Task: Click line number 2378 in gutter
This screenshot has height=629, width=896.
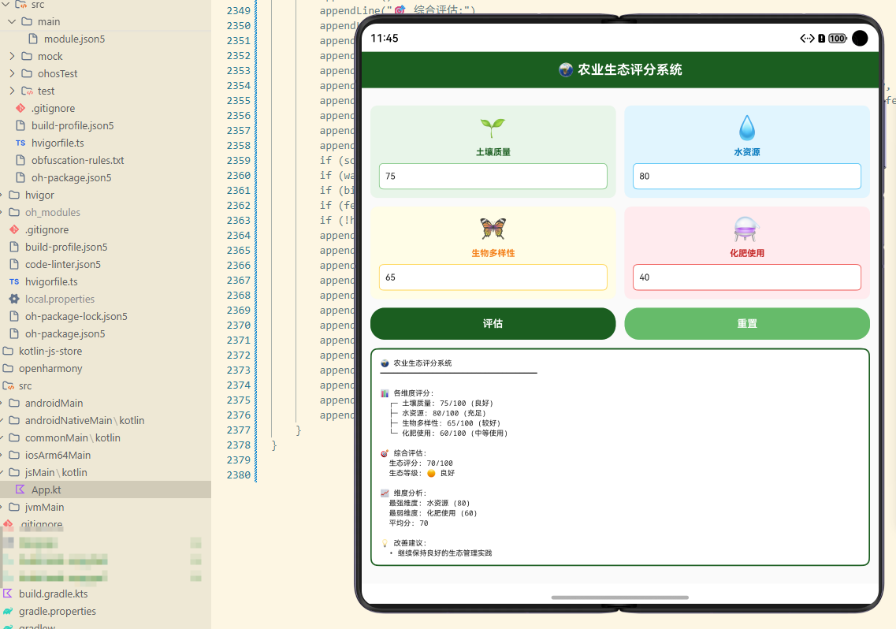Action: [x=238, y=445]
